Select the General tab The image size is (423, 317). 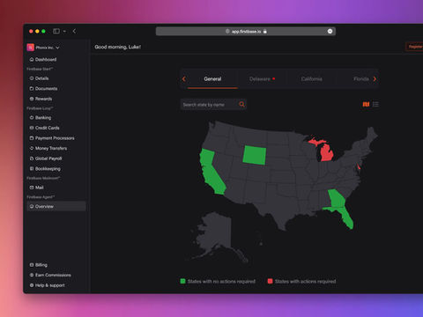pos(212,78)
